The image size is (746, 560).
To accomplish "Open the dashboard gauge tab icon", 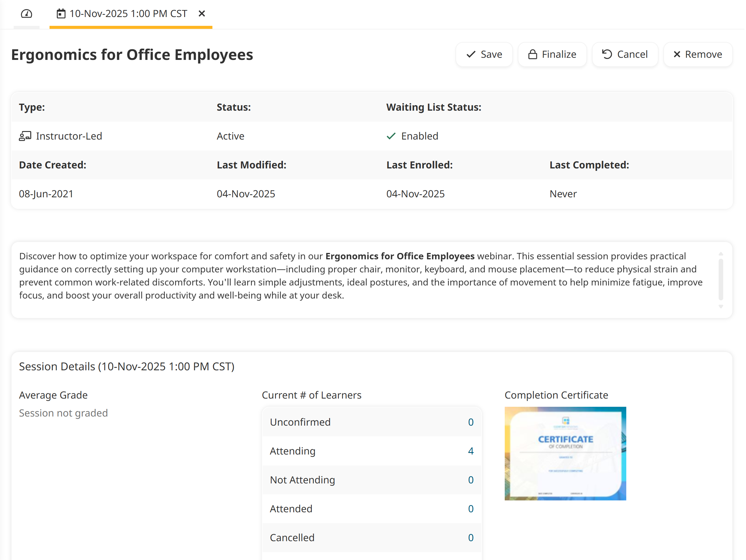I will [26, 14].
